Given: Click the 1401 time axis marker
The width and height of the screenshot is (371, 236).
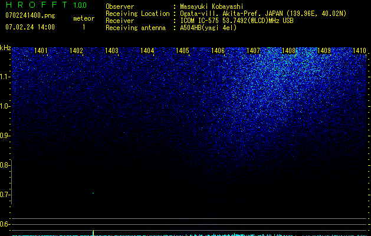Looking at the screenshot, I should point(41,51).
